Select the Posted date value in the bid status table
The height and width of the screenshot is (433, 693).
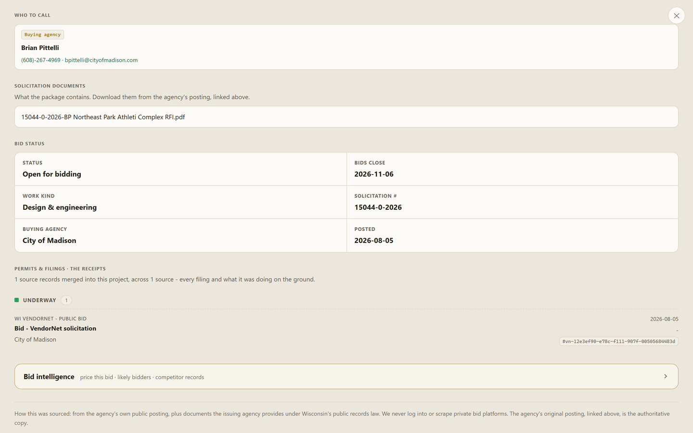[374, 241]
